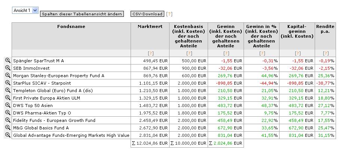The image size is (339, 151).
Task: Click the Kapitalgewinn column header
Action: pyautogui.click(x=297, y=31)
